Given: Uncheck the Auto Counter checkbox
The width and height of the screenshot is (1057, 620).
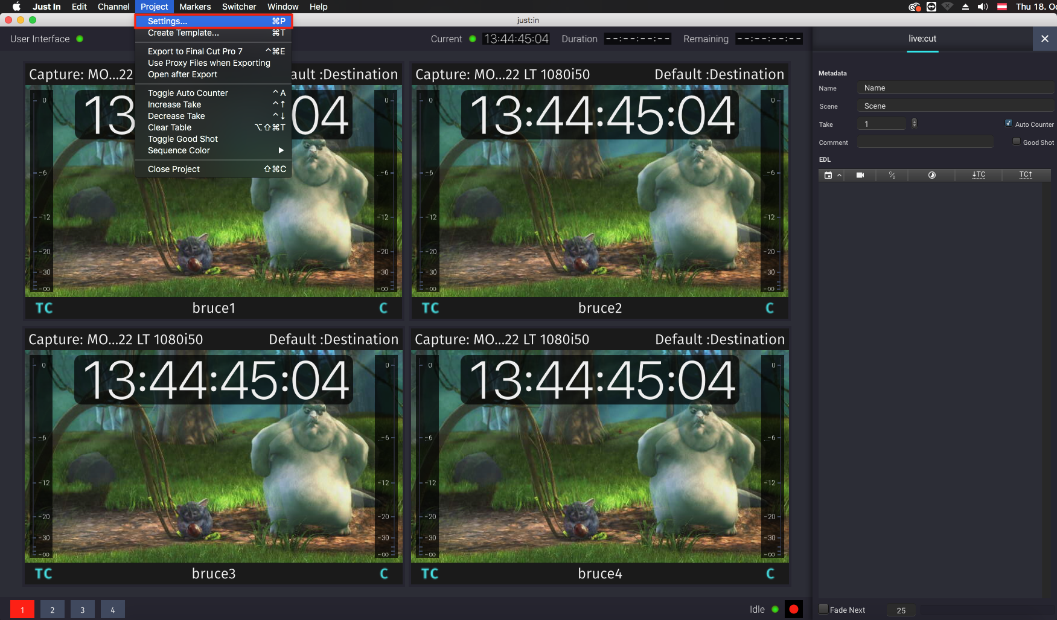Looking at the screenshot, I should [x=1009, y=123].
